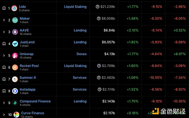This screenshot has width=189, height=118.
Task: Click the question mark beside Lido TVL
Action: click(97, 7)
